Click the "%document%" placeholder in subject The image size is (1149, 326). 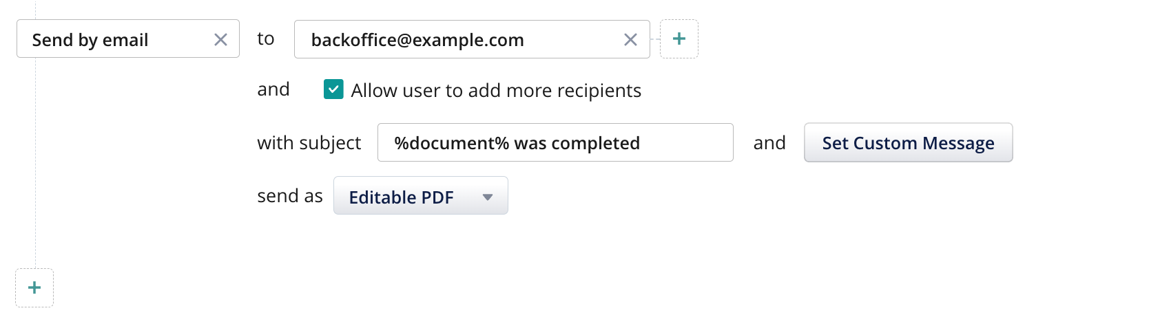coord(451,143)
